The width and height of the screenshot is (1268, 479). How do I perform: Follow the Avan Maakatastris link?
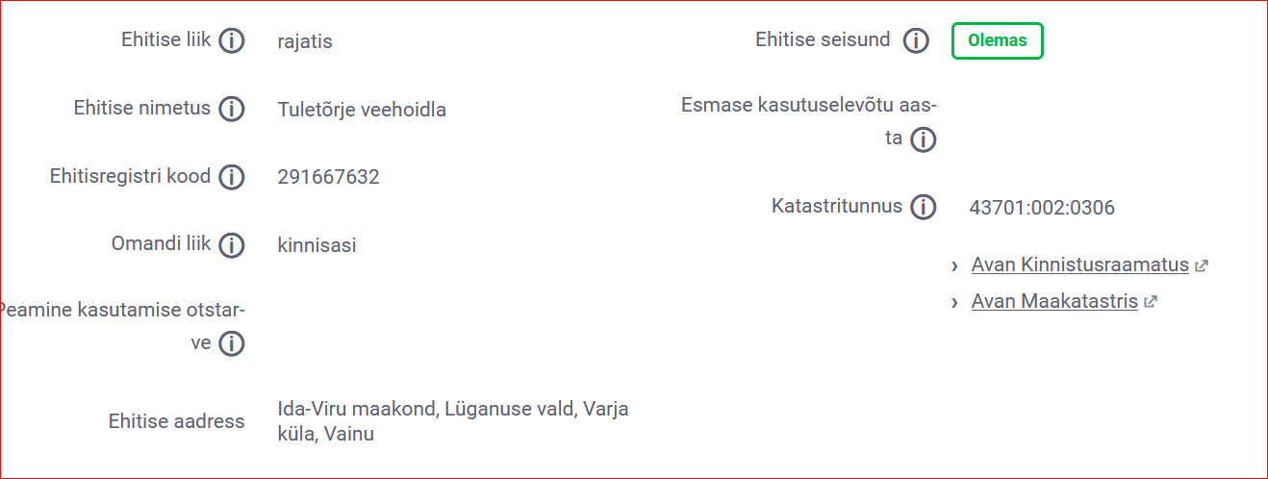[x=1054, y=302]
